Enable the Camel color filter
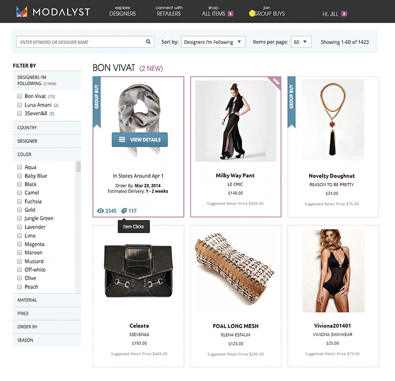Image resolution: width=395 pixels, height=381 pixels. [x=19, y=192]
